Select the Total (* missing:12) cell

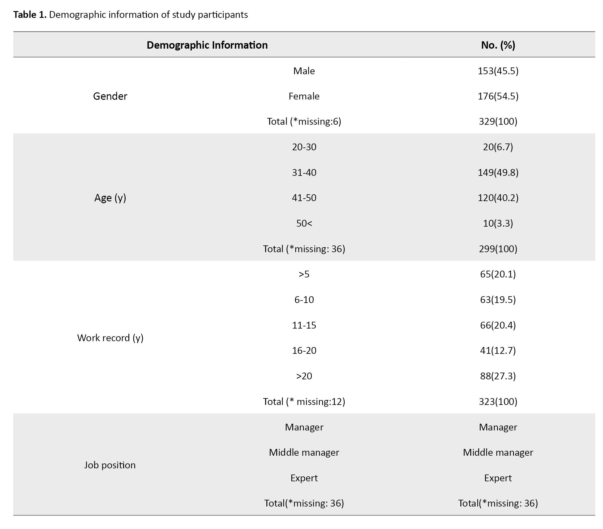304,402
